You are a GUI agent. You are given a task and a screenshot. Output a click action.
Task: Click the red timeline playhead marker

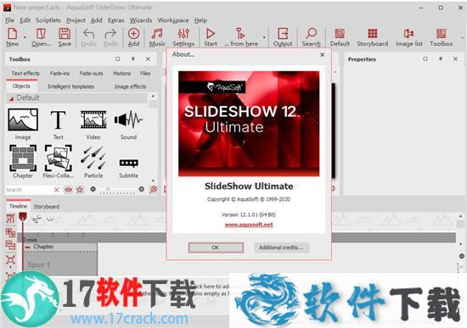point(23,216)
